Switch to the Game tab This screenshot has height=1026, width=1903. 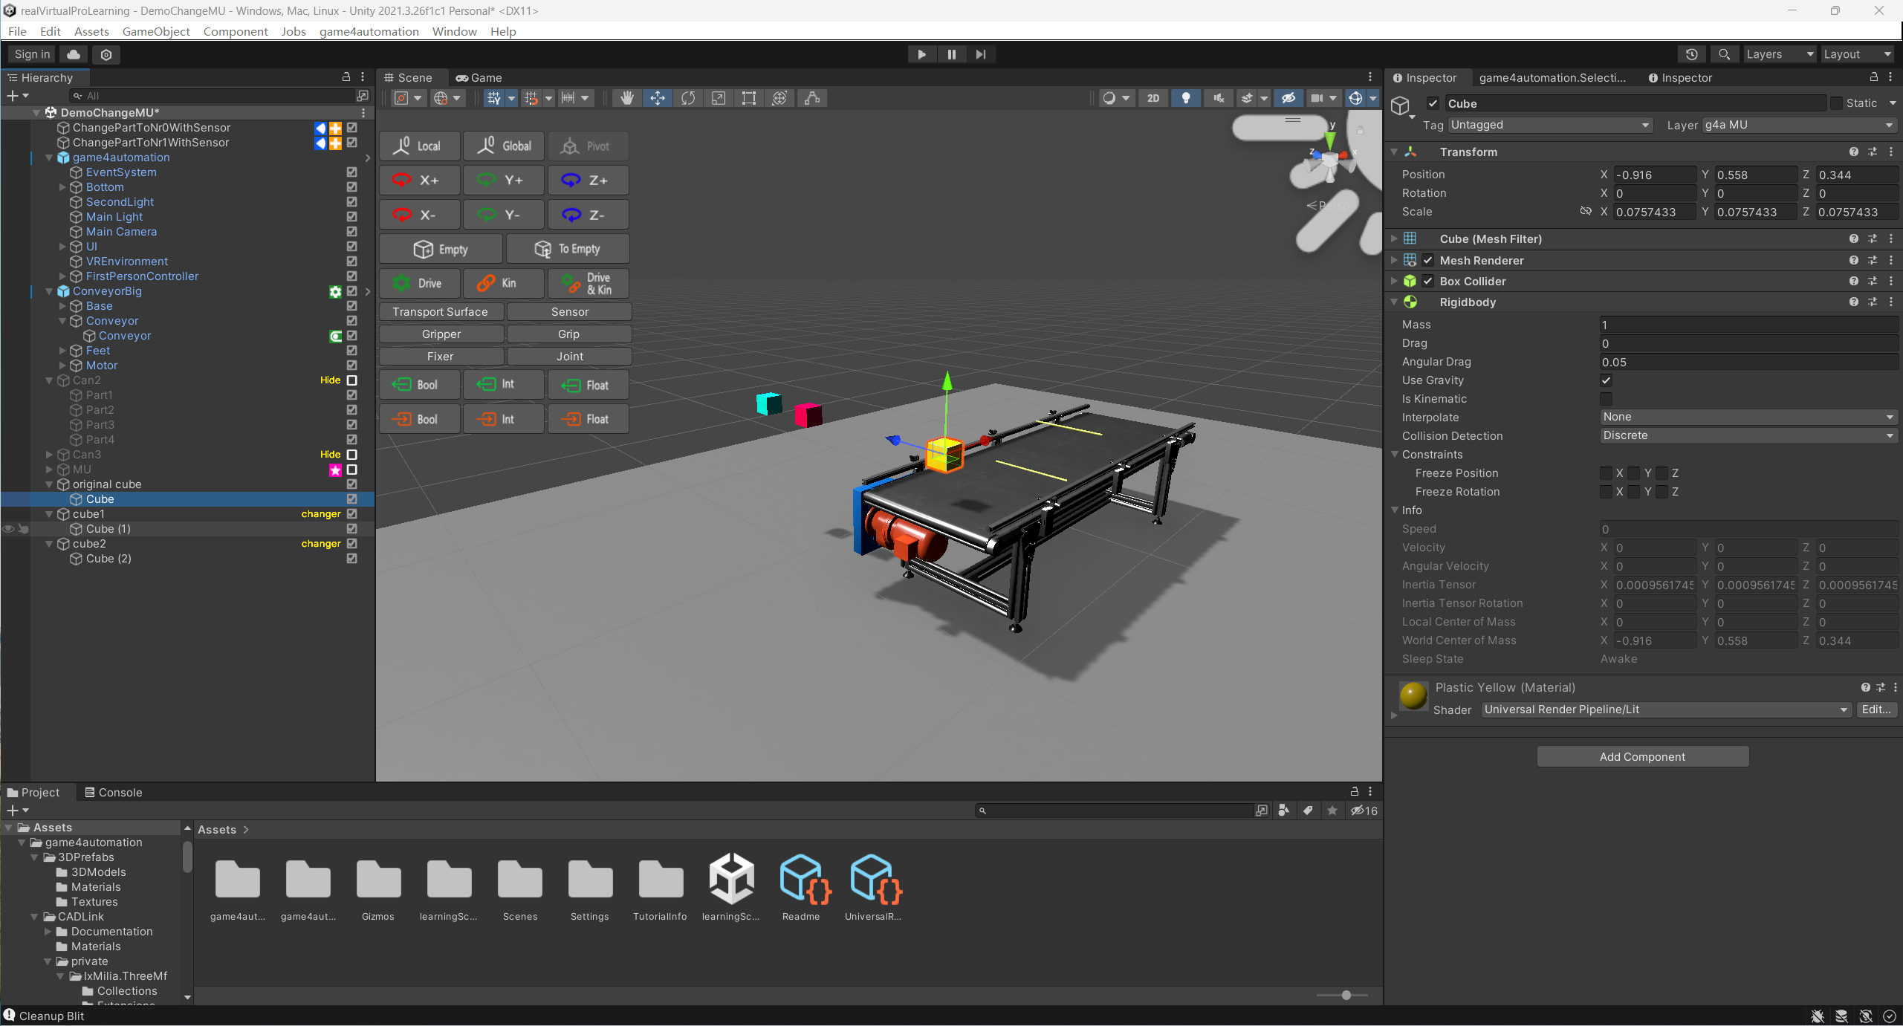pyautogui.click(x=479, y=78)
